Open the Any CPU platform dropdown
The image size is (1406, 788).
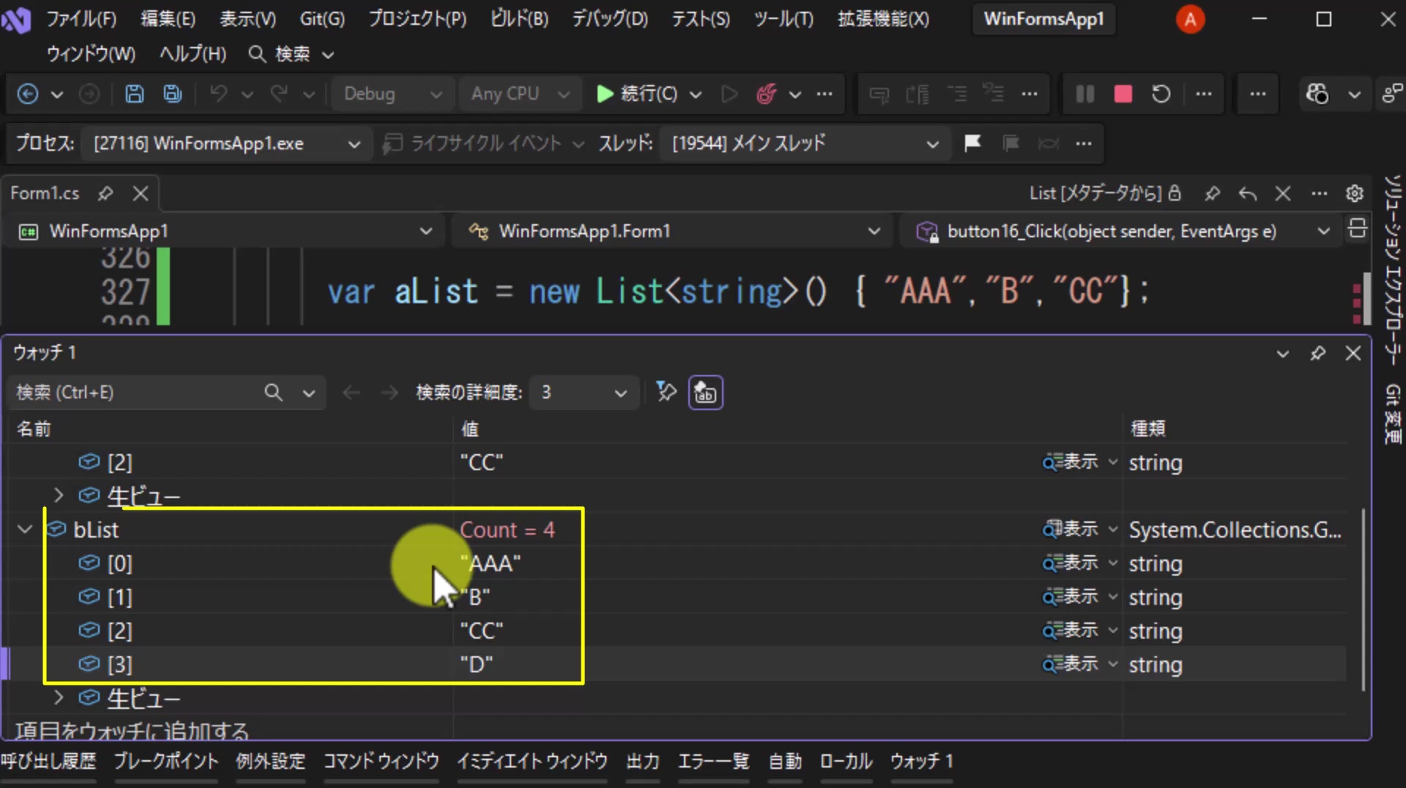(519, 94)
